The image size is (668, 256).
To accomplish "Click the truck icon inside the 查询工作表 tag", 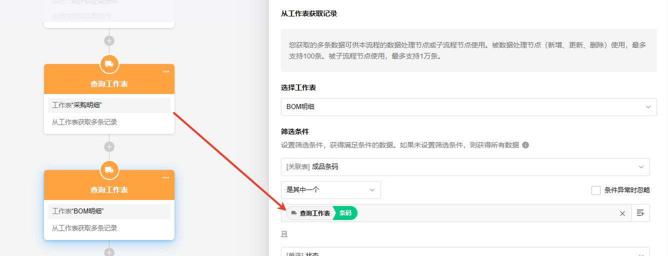I will (294, 213).
